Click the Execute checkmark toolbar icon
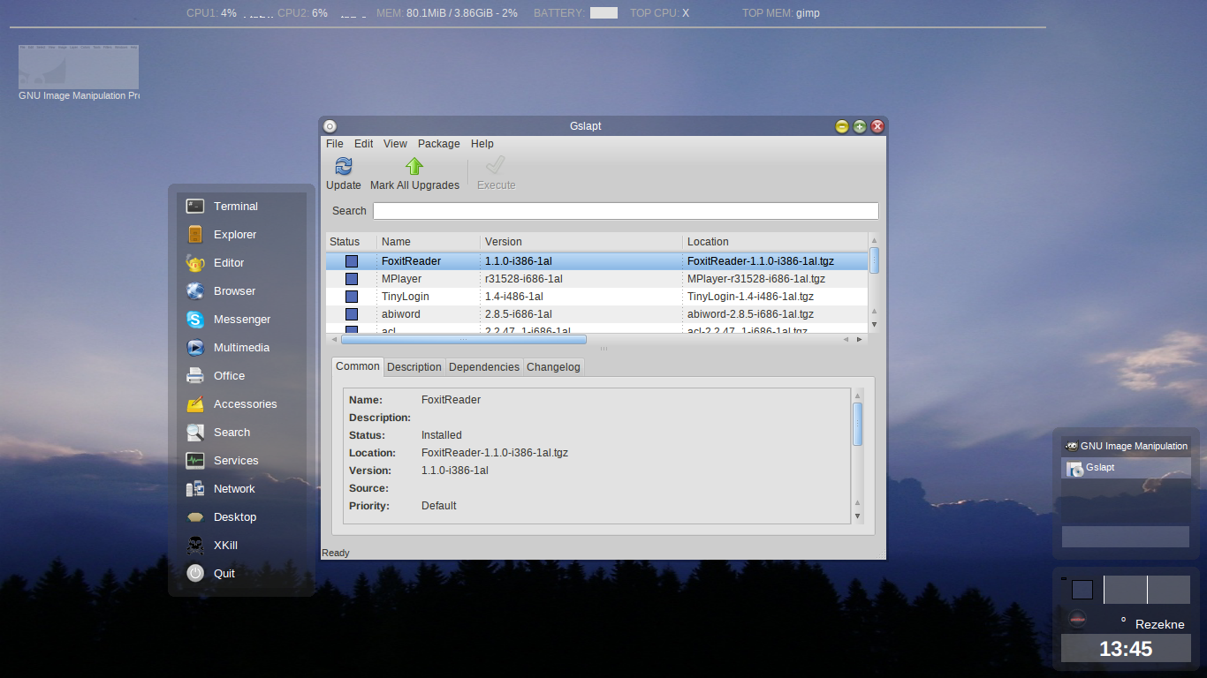Viewport: 1207px width, 678px height. click(496, 166)
